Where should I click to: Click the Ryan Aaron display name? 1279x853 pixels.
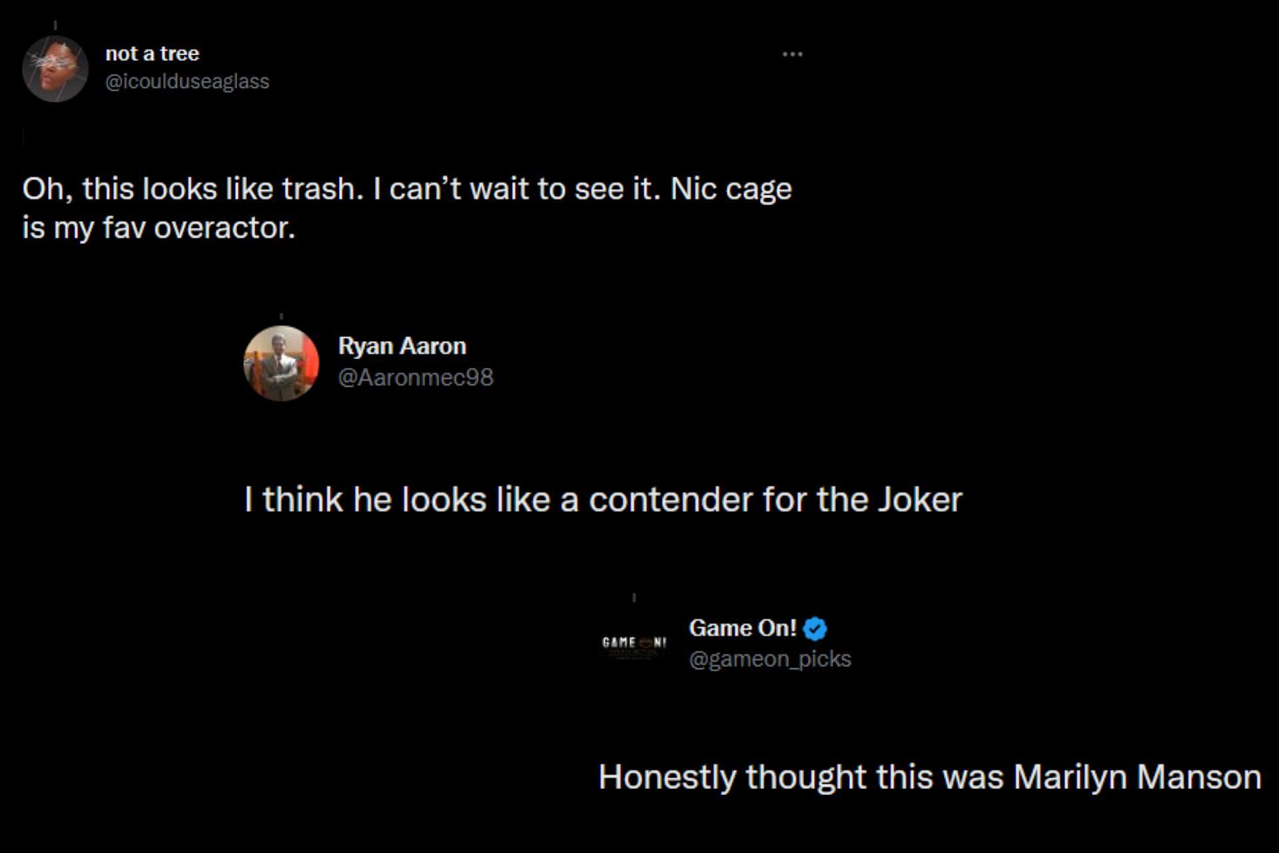(402, 346)
